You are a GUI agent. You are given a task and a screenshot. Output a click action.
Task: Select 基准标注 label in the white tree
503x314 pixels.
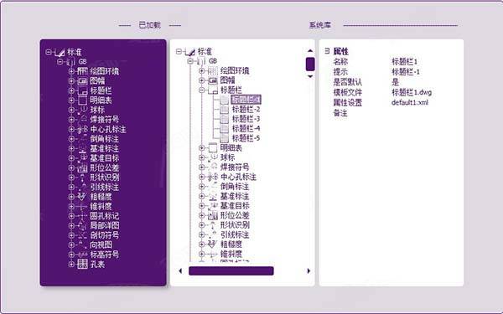pyautogui.click(x=235, y=196)
